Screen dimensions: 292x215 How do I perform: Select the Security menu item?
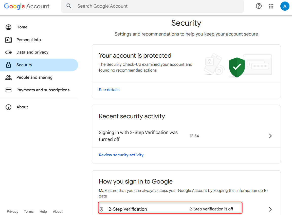tap(24, 65)
